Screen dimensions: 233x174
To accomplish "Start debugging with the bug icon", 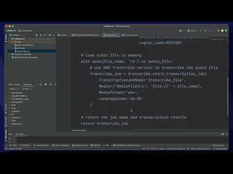I will [205, 30].
